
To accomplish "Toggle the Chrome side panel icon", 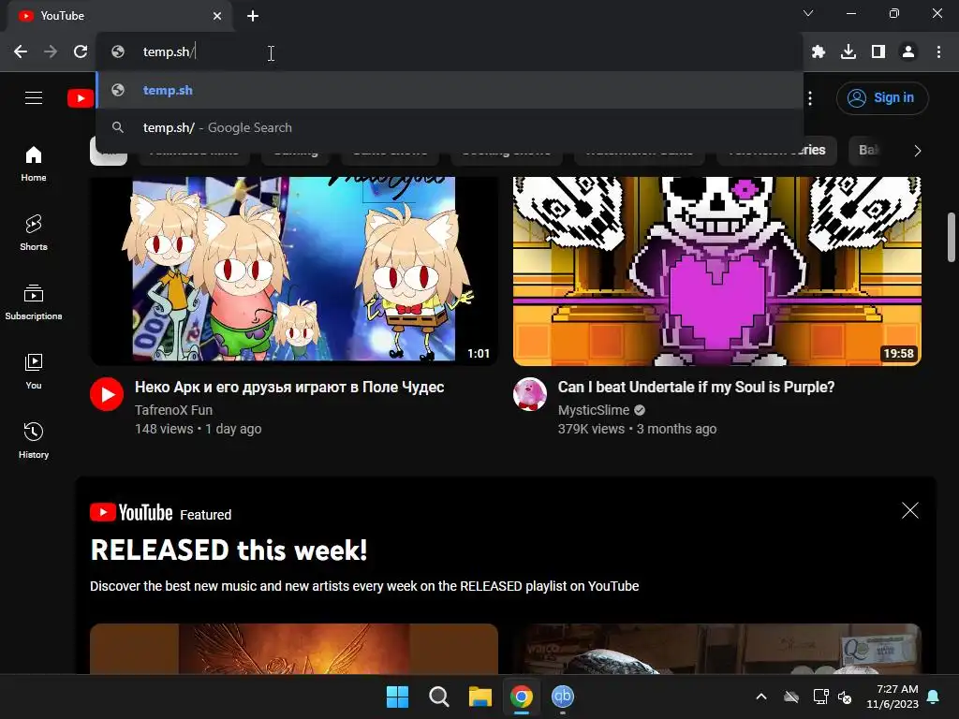I will tap(878, 52).
